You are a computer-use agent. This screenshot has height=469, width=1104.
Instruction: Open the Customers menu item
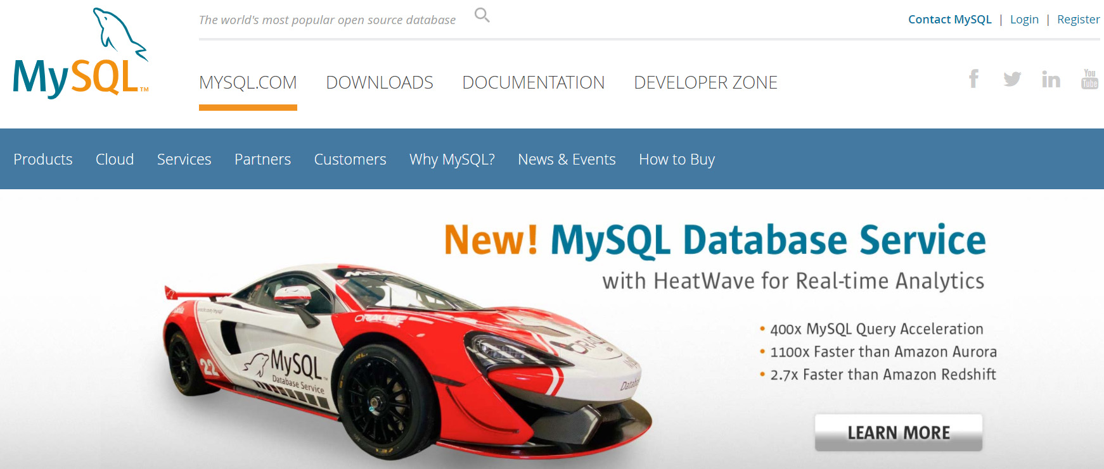(x=350, y=159)
